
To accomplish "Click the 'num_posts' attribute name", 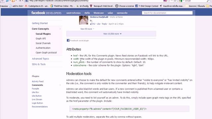I will click(x=79, y=62).
